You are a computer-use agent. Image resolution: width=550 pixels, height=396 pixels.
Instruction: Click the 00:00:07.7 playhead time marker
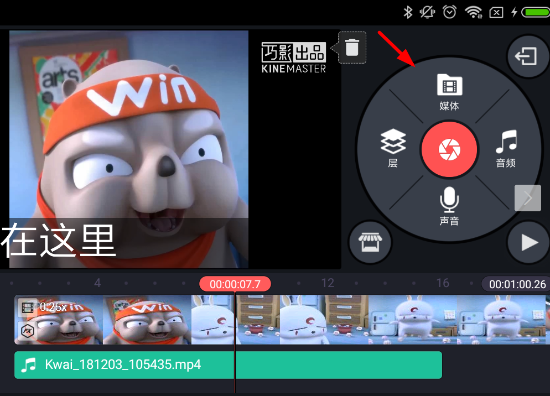coord(235,284)
